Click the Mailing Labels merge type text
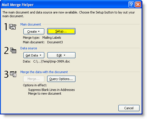Screen dimensions: 147x119 pyautogui.click(x=52, y=38)
